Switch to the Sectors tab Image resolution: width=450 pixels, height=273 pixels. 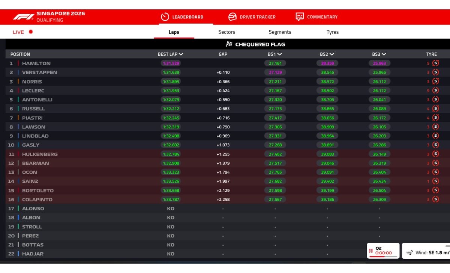226,32
